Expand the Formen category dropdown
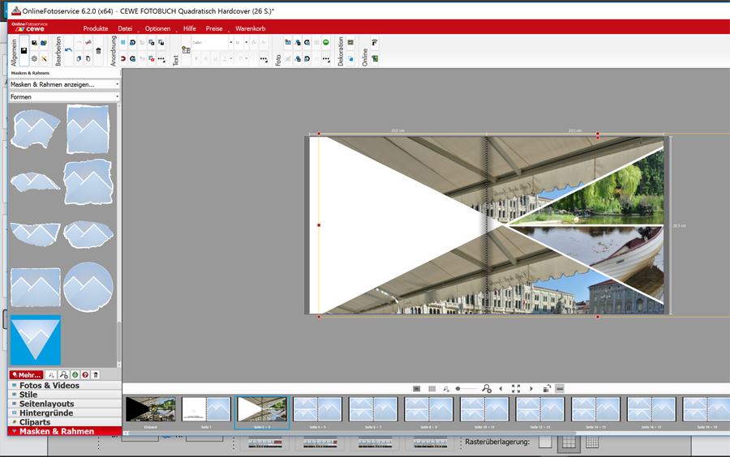 (x=64, y=97)
